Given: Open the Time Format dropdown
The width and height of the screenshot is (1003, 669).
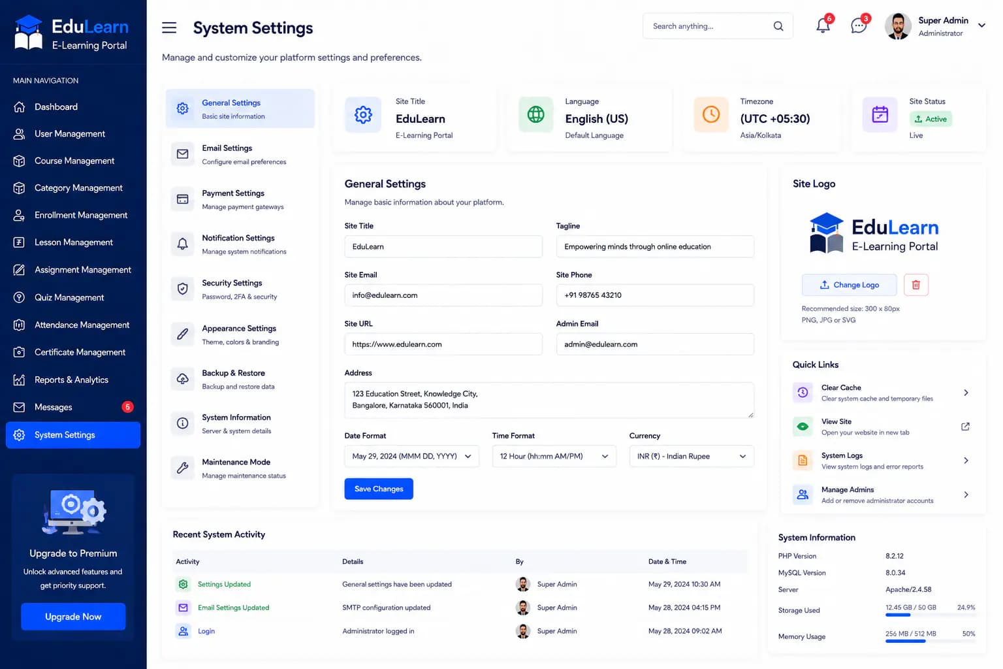Looking at the screenshot, I should pyautogui.click(x=554, y=456).
